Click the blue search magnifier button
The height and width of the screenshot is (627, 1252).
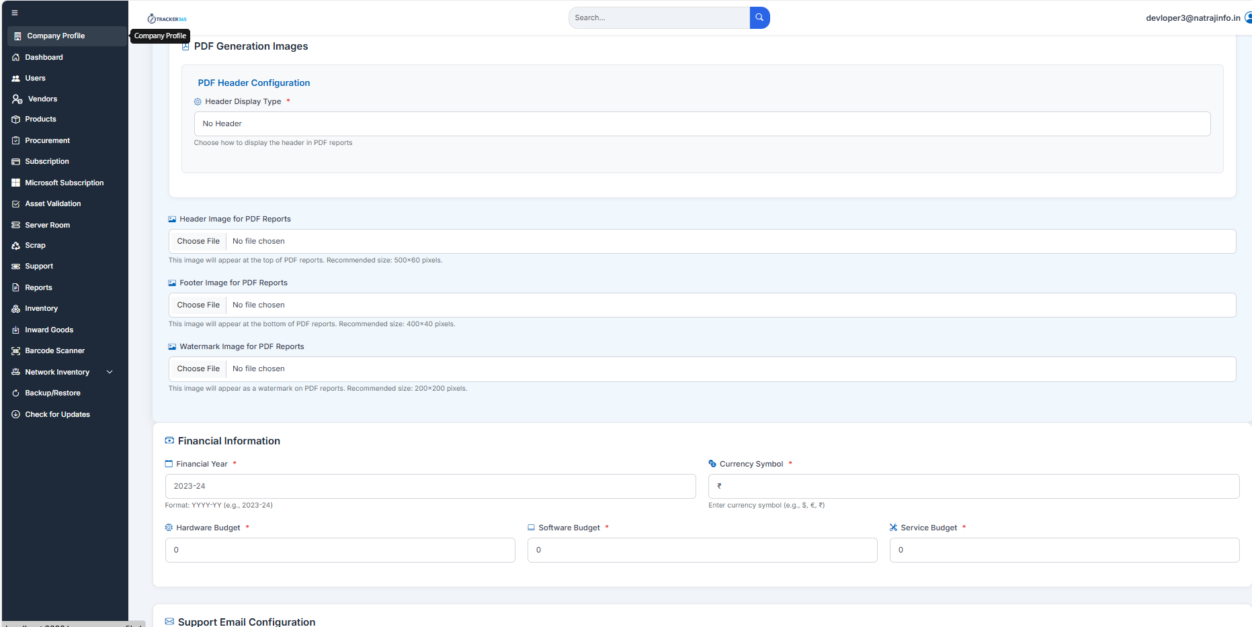759,17
